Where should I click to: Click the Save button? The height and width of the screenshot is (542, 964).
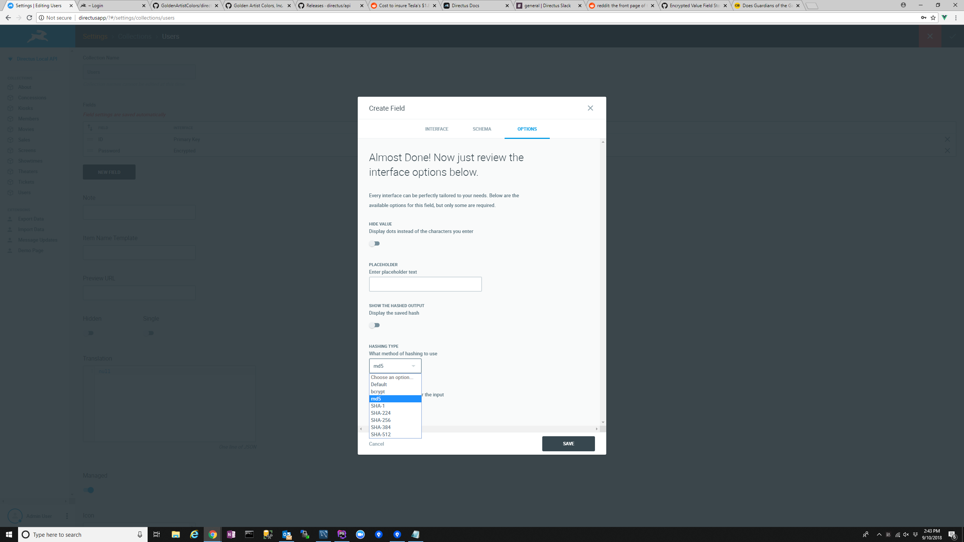pos(568,443)
